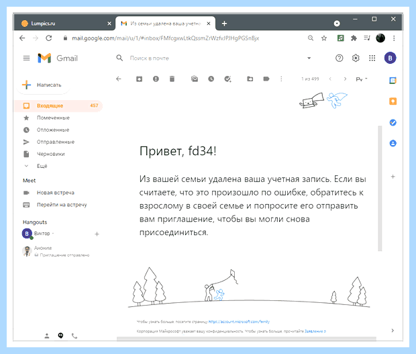The image size is (416, 354).
Task: Go back to inbox with the back arrow
Action: pos(119,79)
